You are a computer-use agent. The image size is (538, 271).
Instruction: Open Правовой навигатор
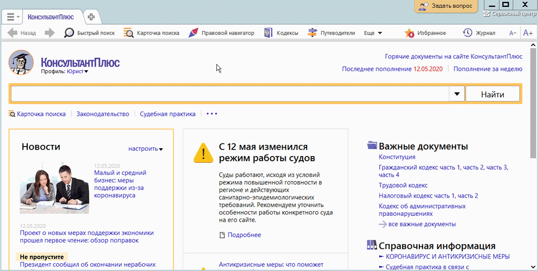pos(221,33)
